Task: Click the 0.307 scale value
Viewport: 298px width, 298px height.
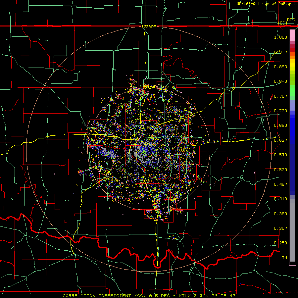Action: [280, 228]
